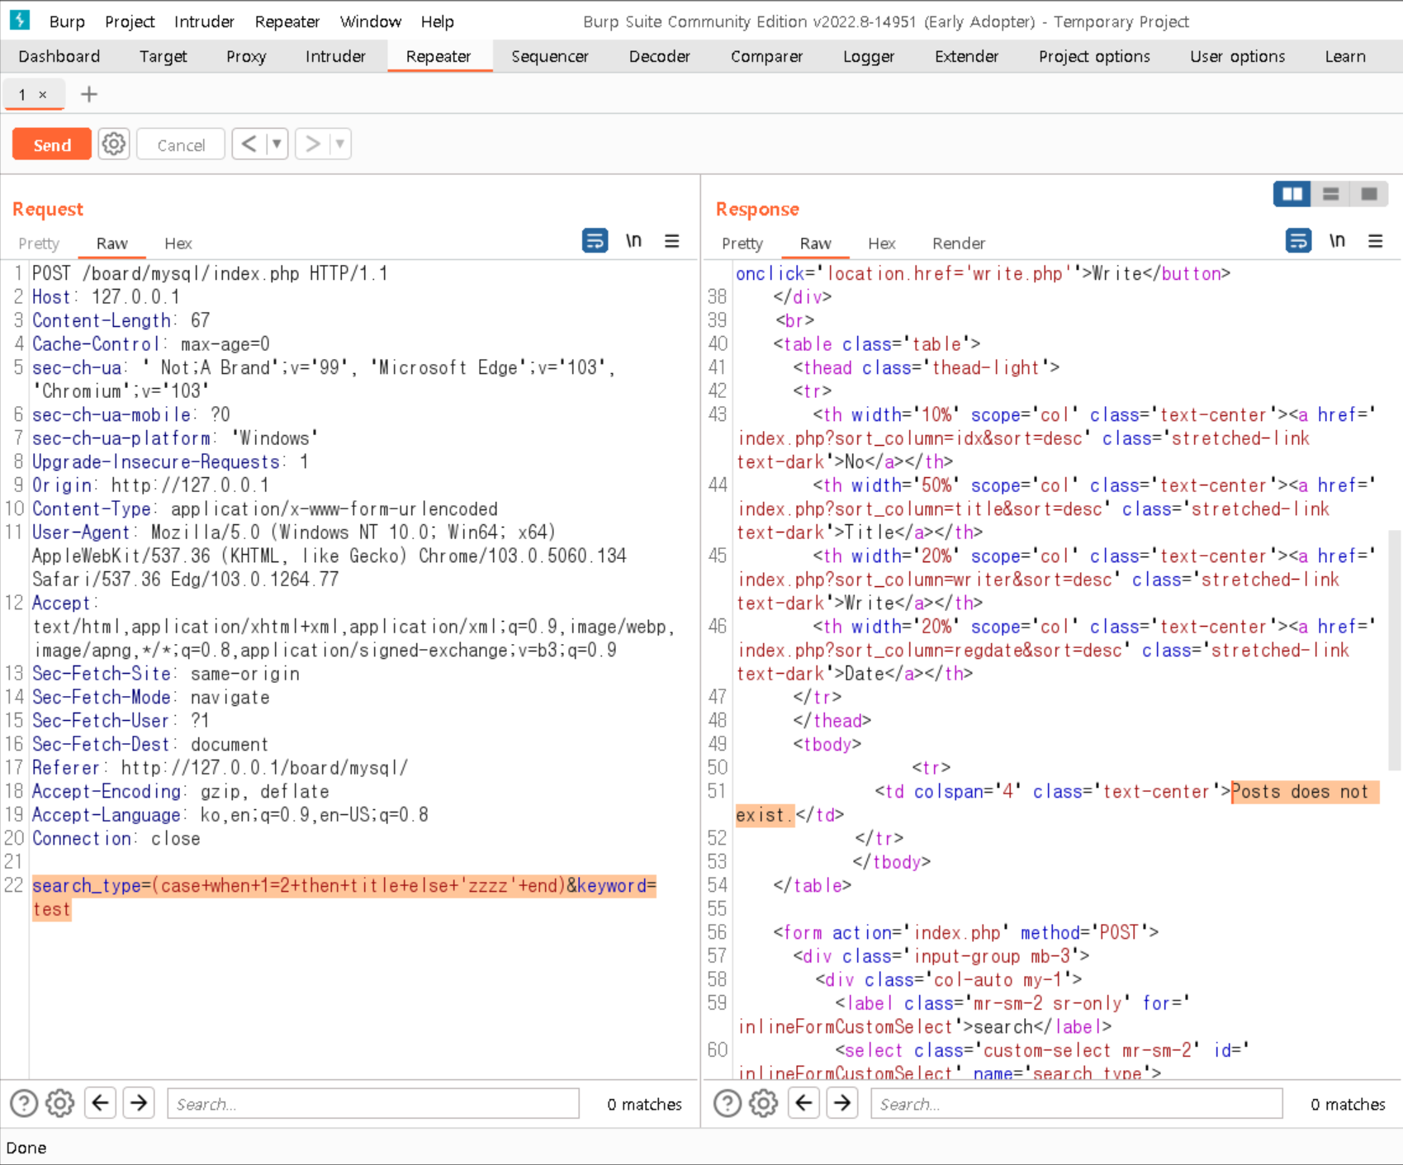Switch Response view to Hex
1403x1165 pixels.
click(x=881, y=244)
